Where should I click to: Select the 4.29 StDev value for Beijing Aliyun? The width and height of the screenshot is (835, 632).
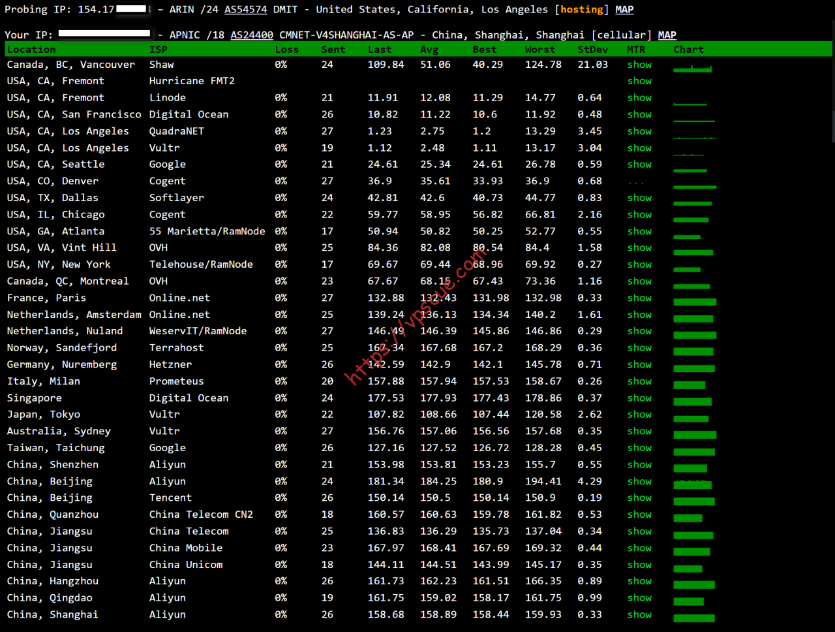[x=590, y=481]
